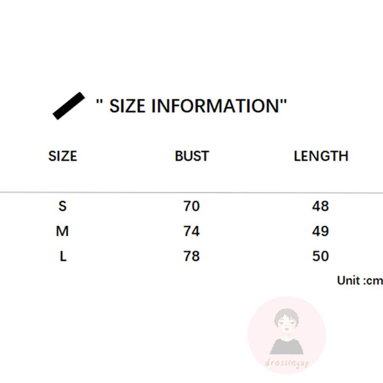Click the "Unit :cm" label
Image resolution: width=383 pixels, height=383 pixels.
click(x=360, y=281)
